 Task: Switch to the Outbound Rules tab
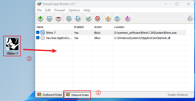[49, 95]
